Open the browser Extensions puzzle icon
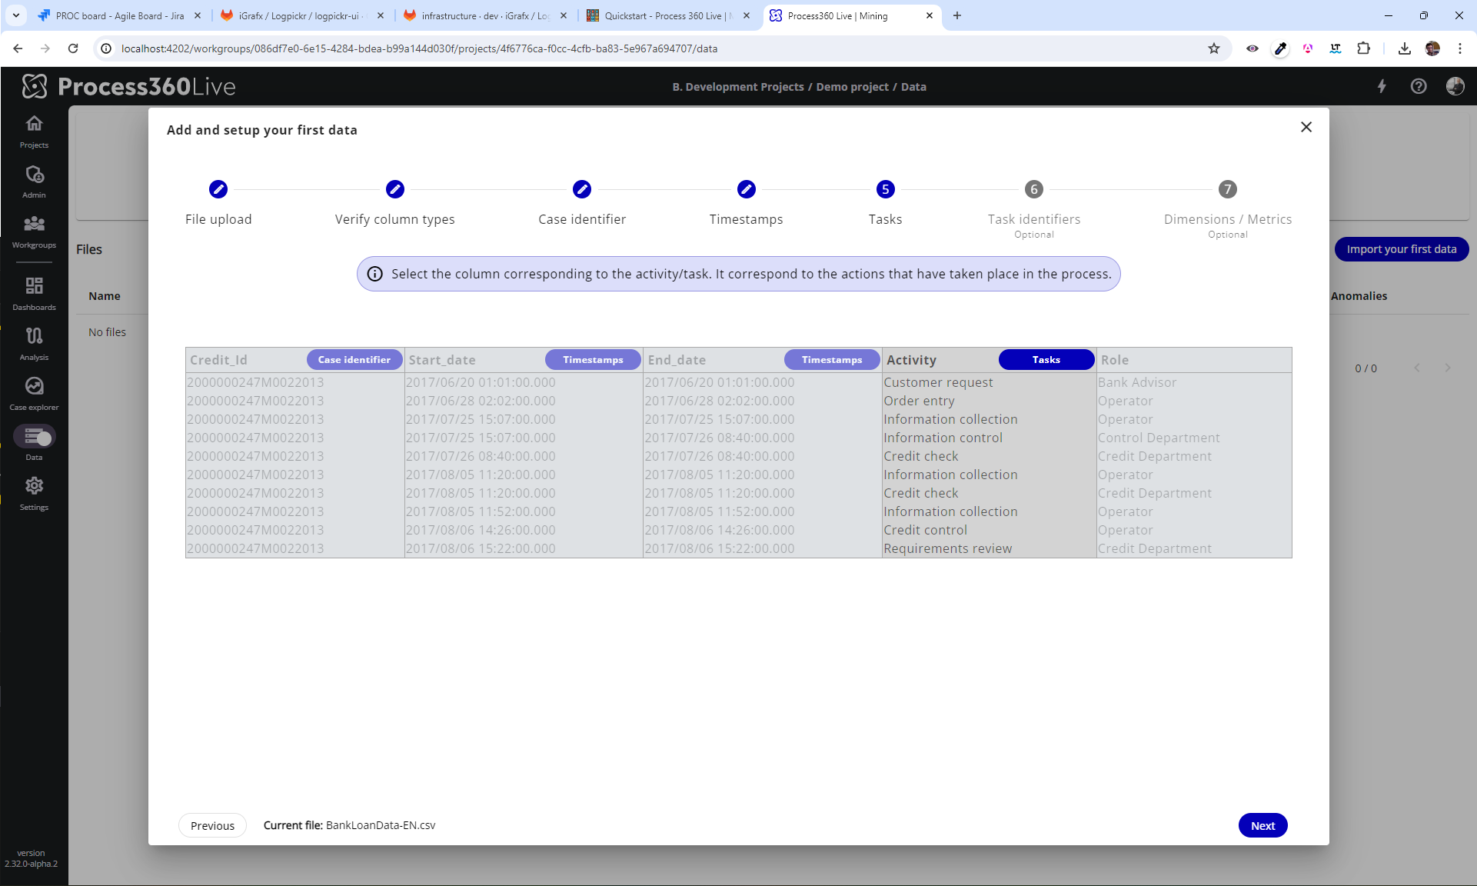Screen dimensions: 1477x886 [x=1363, y=48]
